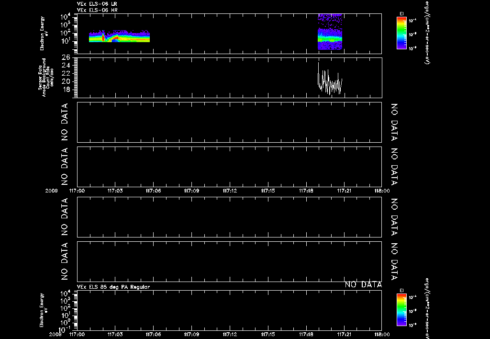The height and width of the screenshot is (339, 490).
Task: Click '118:00' on the middle time axis
Action: pos(382,191)
